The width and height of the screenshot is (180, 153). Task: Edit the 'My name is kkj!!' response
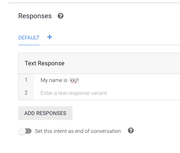107,80
